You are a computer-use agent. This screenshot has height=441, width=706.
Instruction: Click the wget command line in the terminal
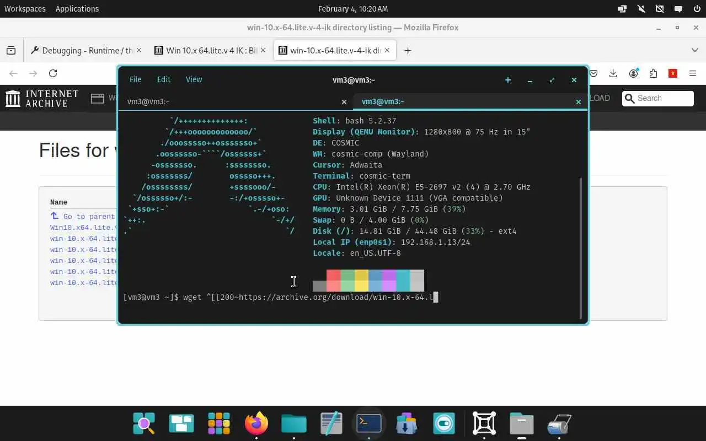[281, 298]
